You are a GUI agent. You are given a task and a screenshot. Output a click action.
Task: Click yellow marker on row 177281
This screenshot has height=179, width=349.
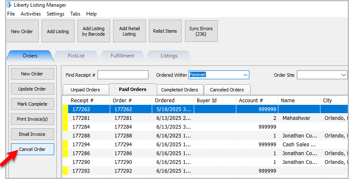click(x=66, y=118)
